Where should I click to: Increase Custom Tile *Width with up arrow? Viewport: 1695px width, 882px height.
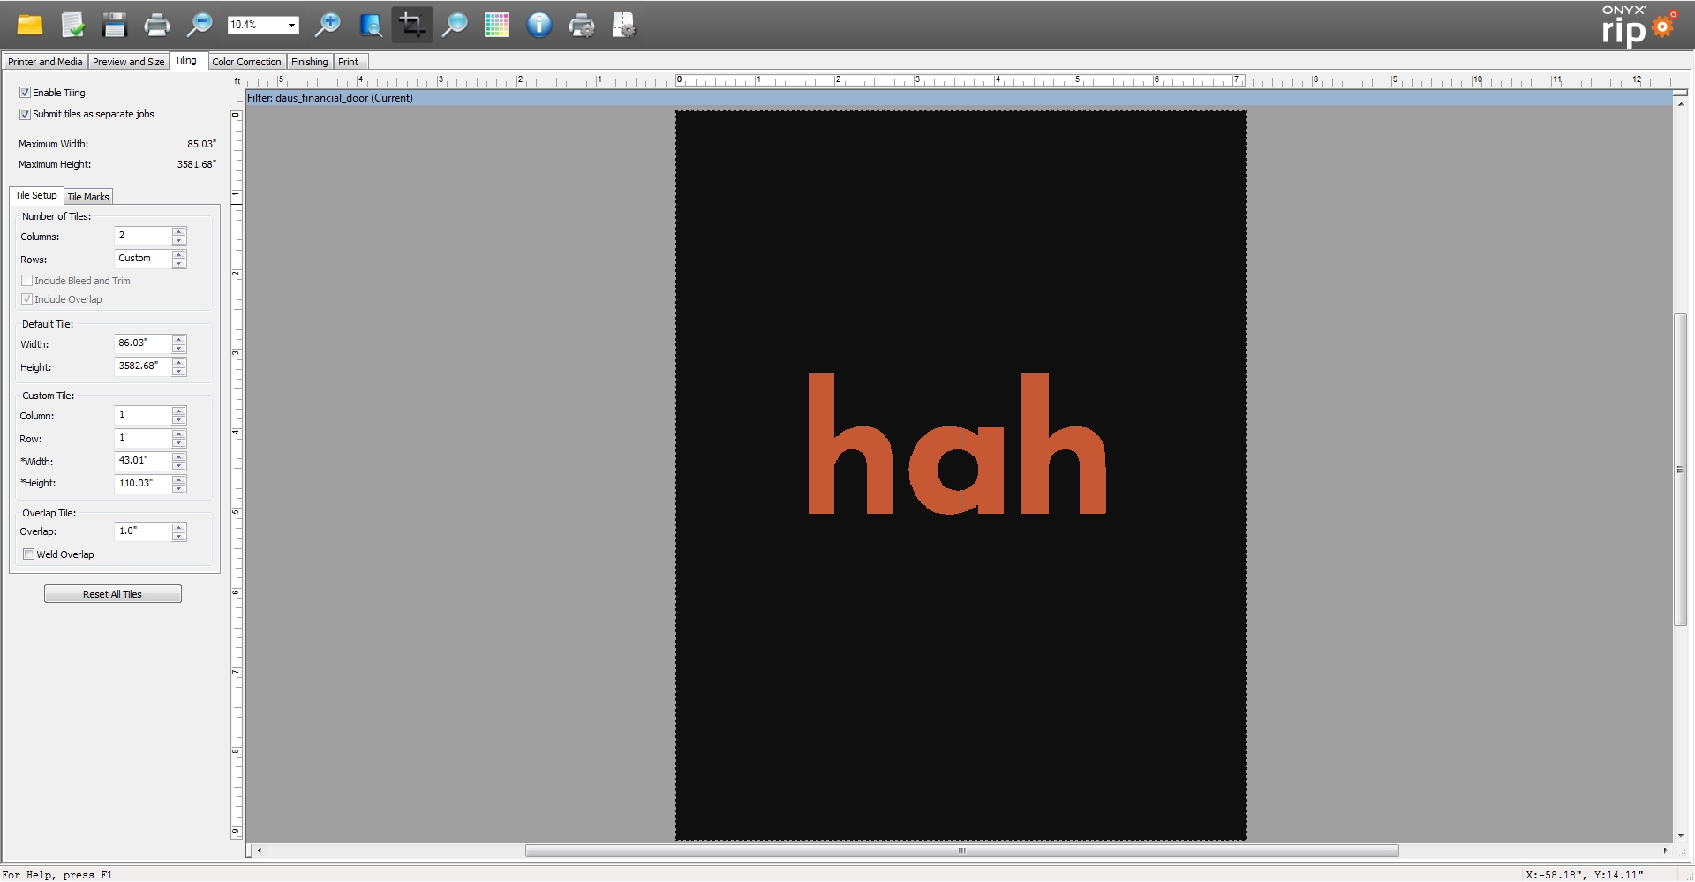click(179, 457)
